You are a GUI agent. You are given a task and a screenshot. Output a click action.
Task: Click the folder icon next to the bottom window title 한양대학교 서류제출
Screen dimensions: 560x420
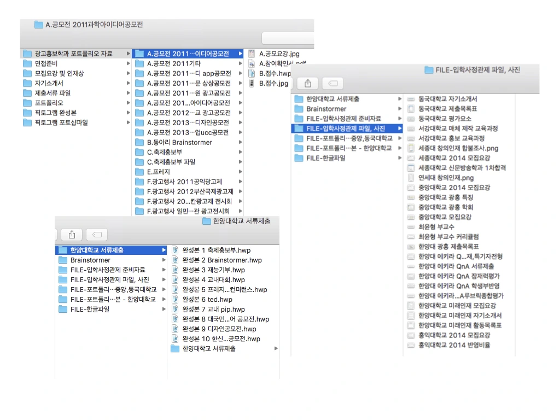coord(206,221)
